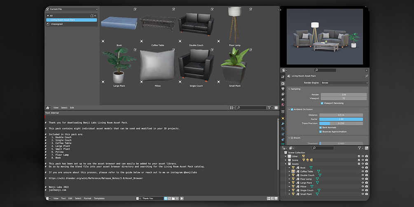Open the Tool properties tab icon

coord(283,77)
